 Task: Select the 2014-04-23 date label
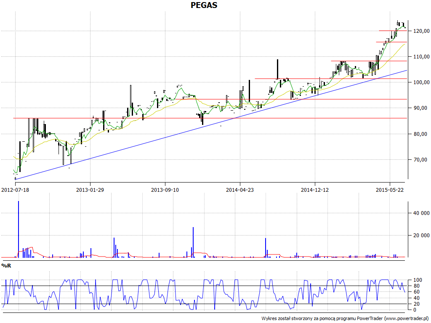239,190
